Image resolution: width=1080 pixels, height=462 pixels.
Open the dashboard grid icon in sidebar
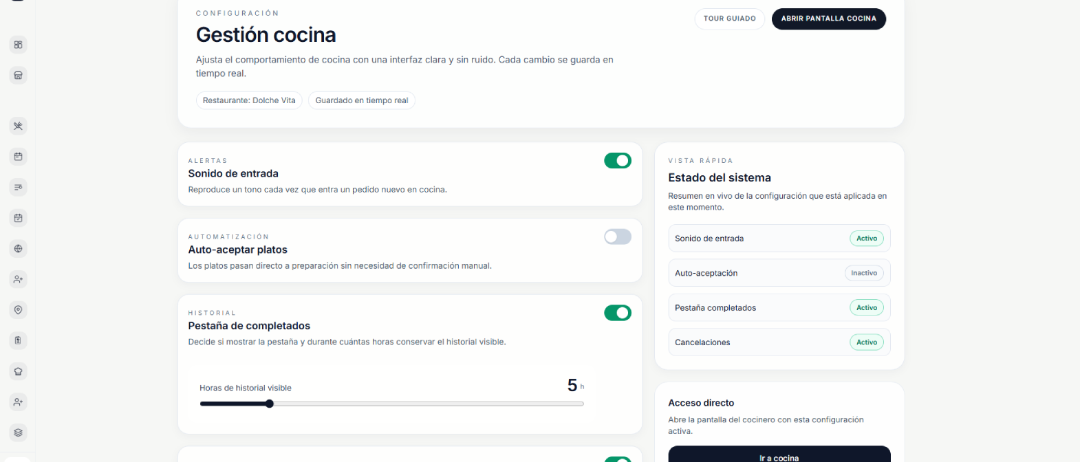tap(19, 45)
